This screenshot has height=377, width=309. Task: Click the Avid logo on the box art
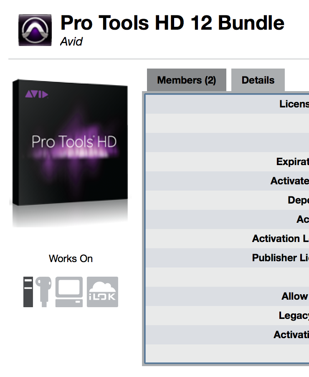pyautogui.click(x=36, y=94)
